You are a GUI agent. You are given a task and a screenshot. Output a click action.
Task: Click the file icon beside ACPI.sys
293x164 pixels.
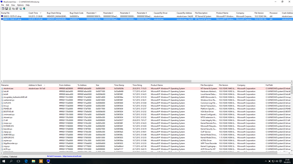point(2,149)
